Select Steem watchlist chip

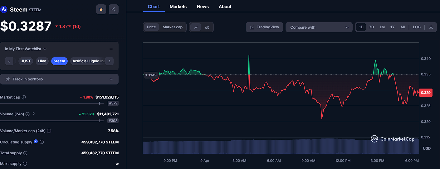pos(59,61)
